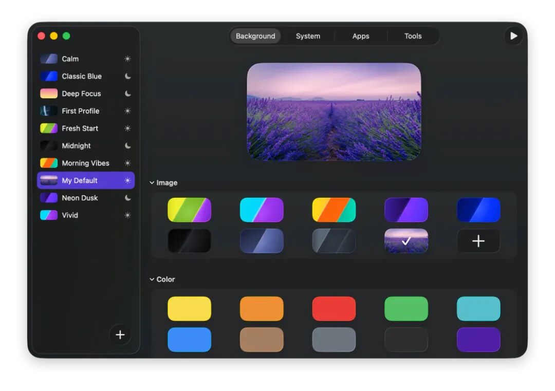
Task: Select the yellow color swatch
Action: pyautogui.click(x=189, y=309)
